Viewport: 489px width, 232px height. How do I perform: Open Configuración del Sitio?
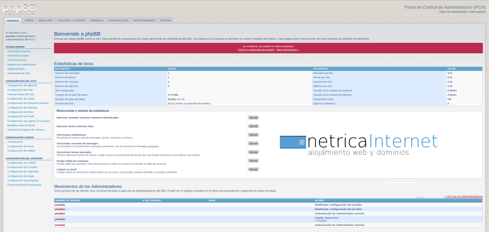(20, 90)
